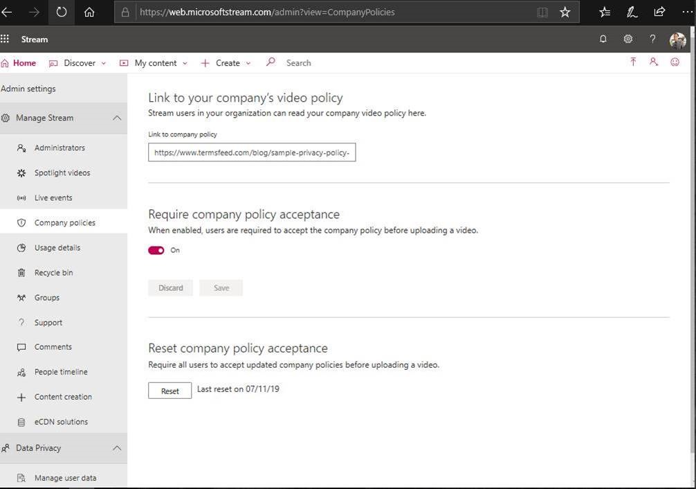The height and width of the screenshot is (489, 696).
Task: Open the user profile avatar
Action: pyautogui.click(x=677, y=40)
